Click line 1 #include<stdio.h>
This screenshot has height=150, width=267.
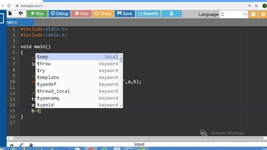tap(44, 29)
